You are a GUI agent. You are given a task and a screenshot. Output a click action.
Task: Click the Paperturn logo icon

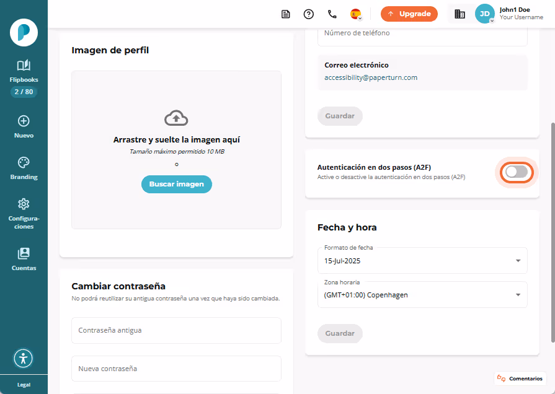[24, 33]
